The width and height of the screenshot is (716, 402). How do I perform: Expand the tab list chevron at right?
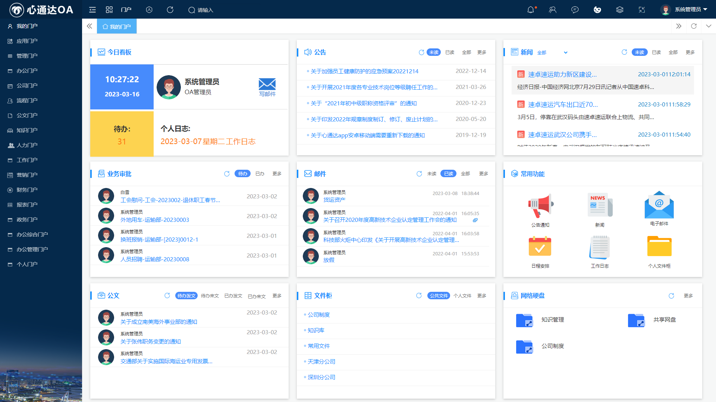point(709,26)
